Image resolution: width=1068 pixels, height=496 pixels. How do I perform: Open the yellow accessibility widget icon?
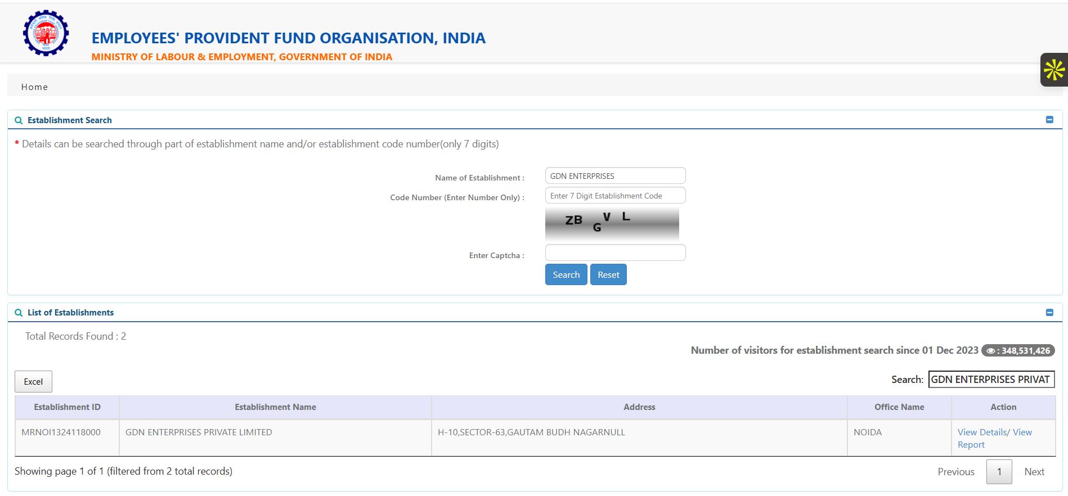click(1053, 70)
